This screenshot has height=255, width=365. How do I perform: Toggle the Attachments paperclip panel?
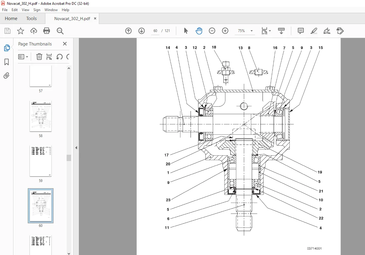(7, 76)
